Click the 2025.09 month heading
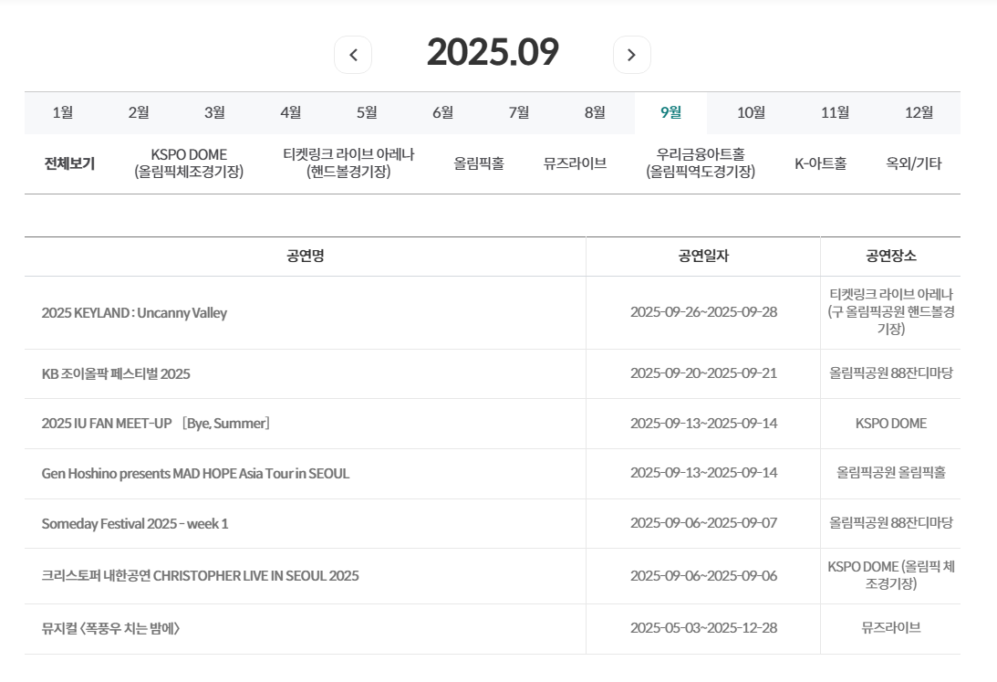 [493, 52]
